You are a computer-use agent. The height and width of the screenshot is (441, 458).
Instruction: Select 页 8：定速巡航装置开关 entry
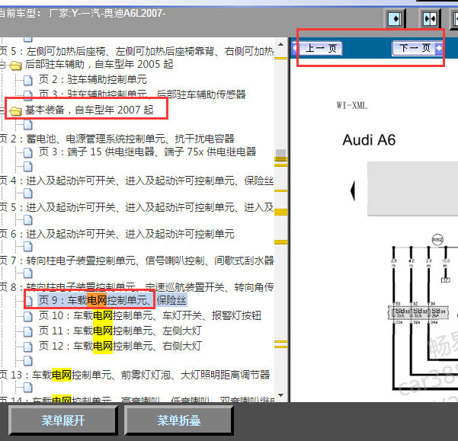(136, 287)
